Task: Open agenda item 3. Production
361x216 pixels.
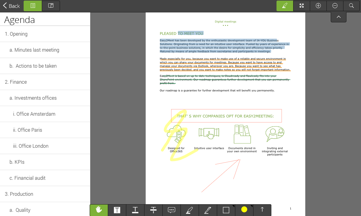Action: click(45, 194)
